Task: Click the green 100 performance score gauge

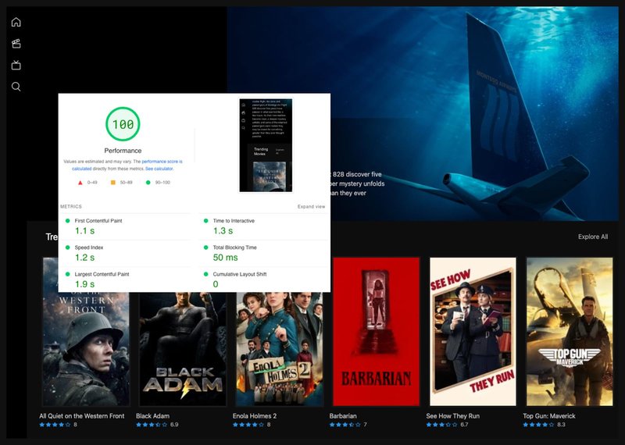Action: [123, 124]
